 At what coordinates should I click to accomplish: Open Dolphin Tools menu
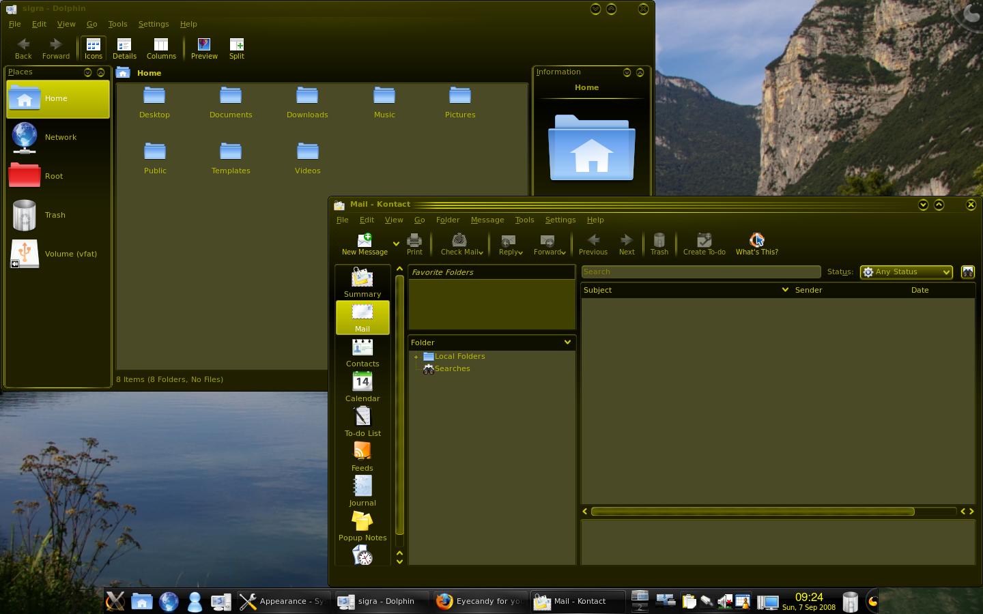(117, 24)
